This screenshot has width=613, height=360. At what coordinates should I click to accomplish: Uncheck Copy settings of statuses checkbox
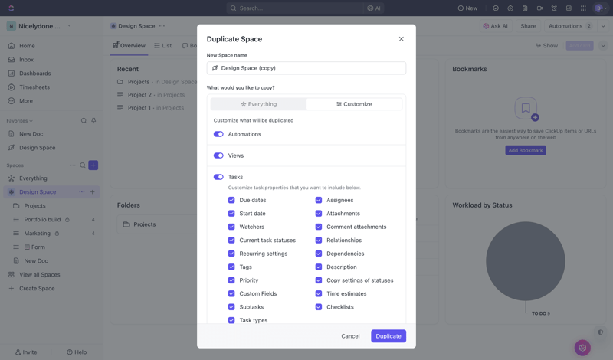pyautogui.click(x=319, y=280)
